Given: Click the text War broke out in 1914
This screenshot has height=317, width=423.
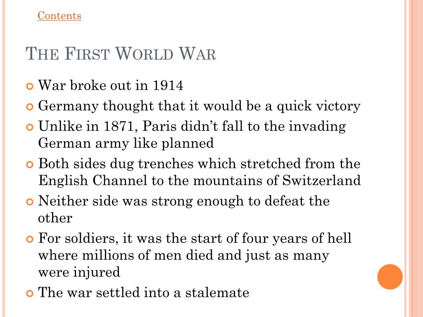Looking at the screenshot, I should (111, 85).
